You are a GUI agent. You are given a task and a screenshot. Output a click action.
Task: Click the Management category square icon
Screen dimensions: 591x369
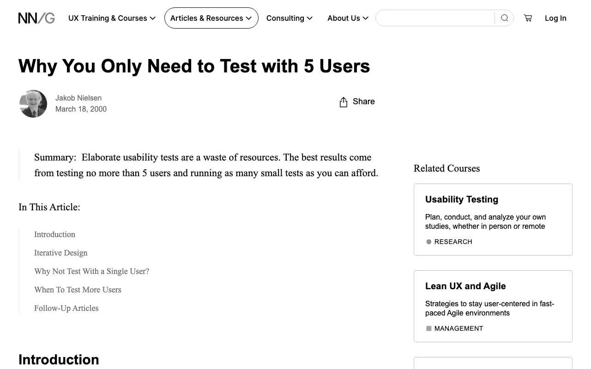429,328
